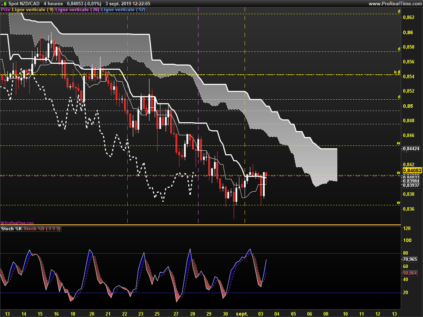Click the 0,86 price axis label
The height and width of the screenshot is (317, 423).
407,32
